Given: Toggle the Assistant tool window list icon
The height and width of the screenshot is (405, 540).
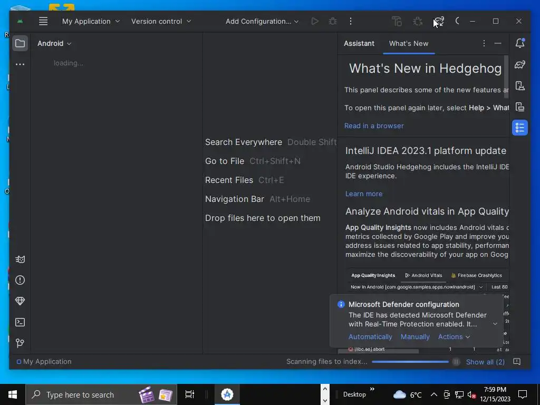Looking at the screenshot, I should coord(520,128).
